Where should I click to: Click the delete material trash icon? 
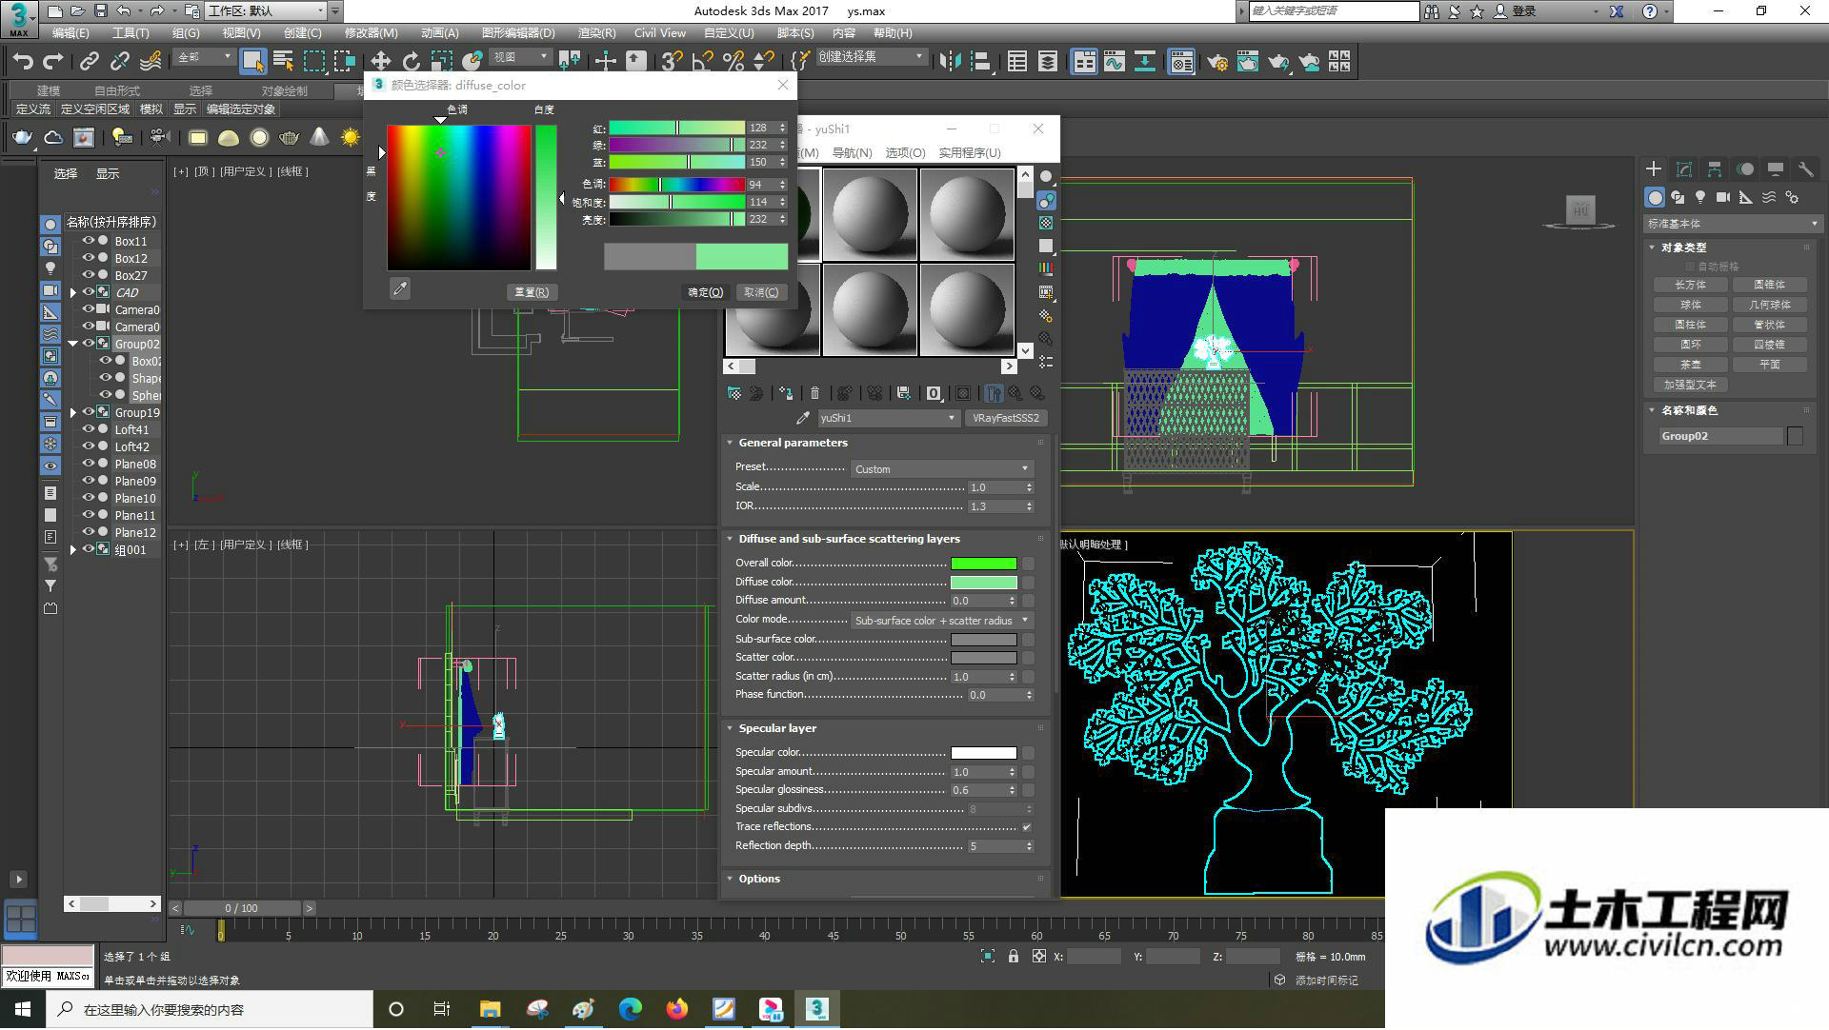(815, 393)
